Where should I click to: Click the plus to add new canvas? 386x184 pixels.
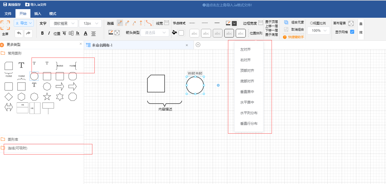point(198,45)
